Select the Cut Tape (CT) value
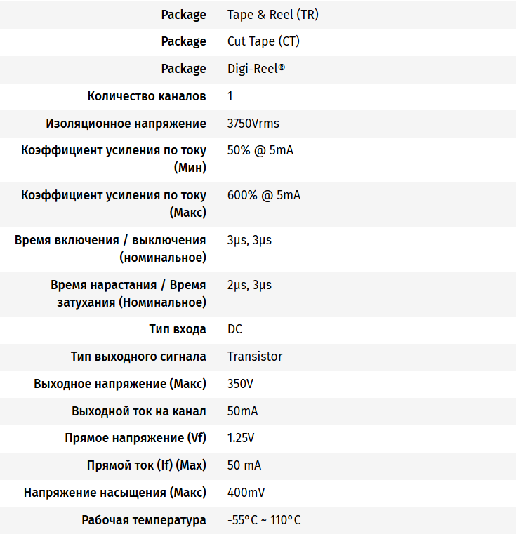516x539 pixels. point(263,41)
